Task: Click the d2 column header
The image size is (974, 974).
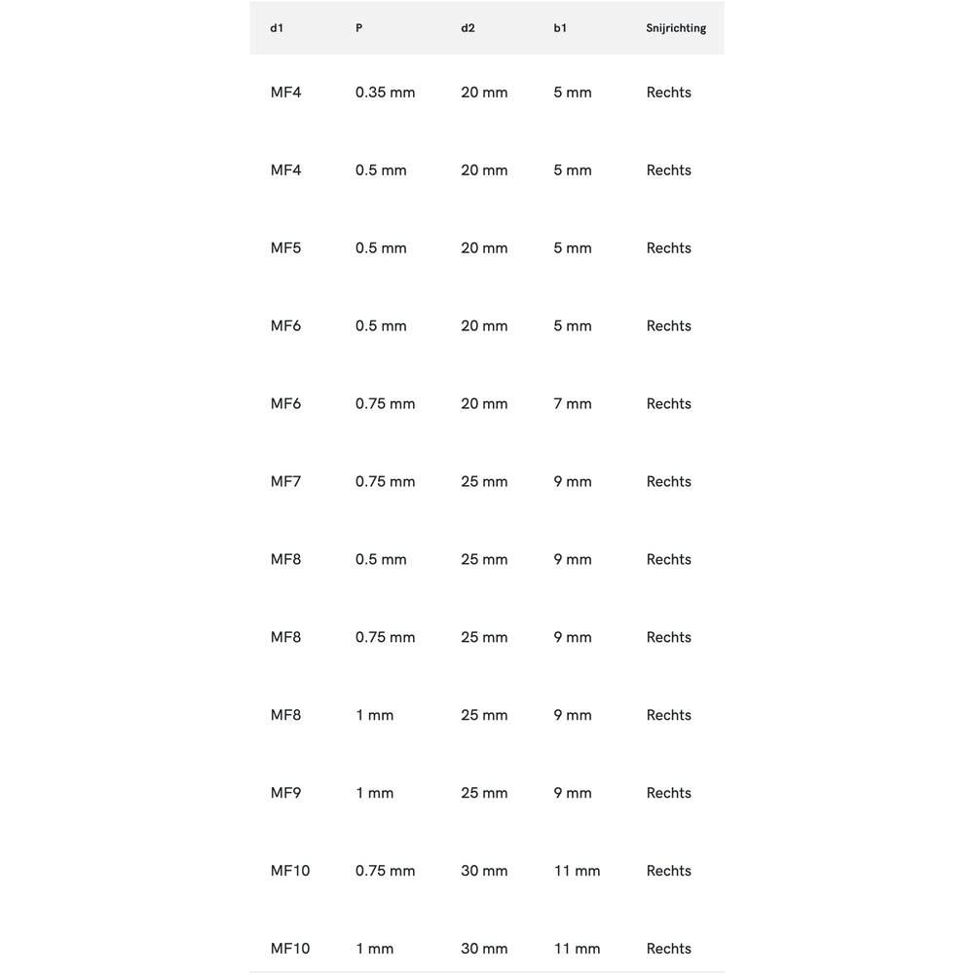Action: pyautogui.click(x=468, y=28)
